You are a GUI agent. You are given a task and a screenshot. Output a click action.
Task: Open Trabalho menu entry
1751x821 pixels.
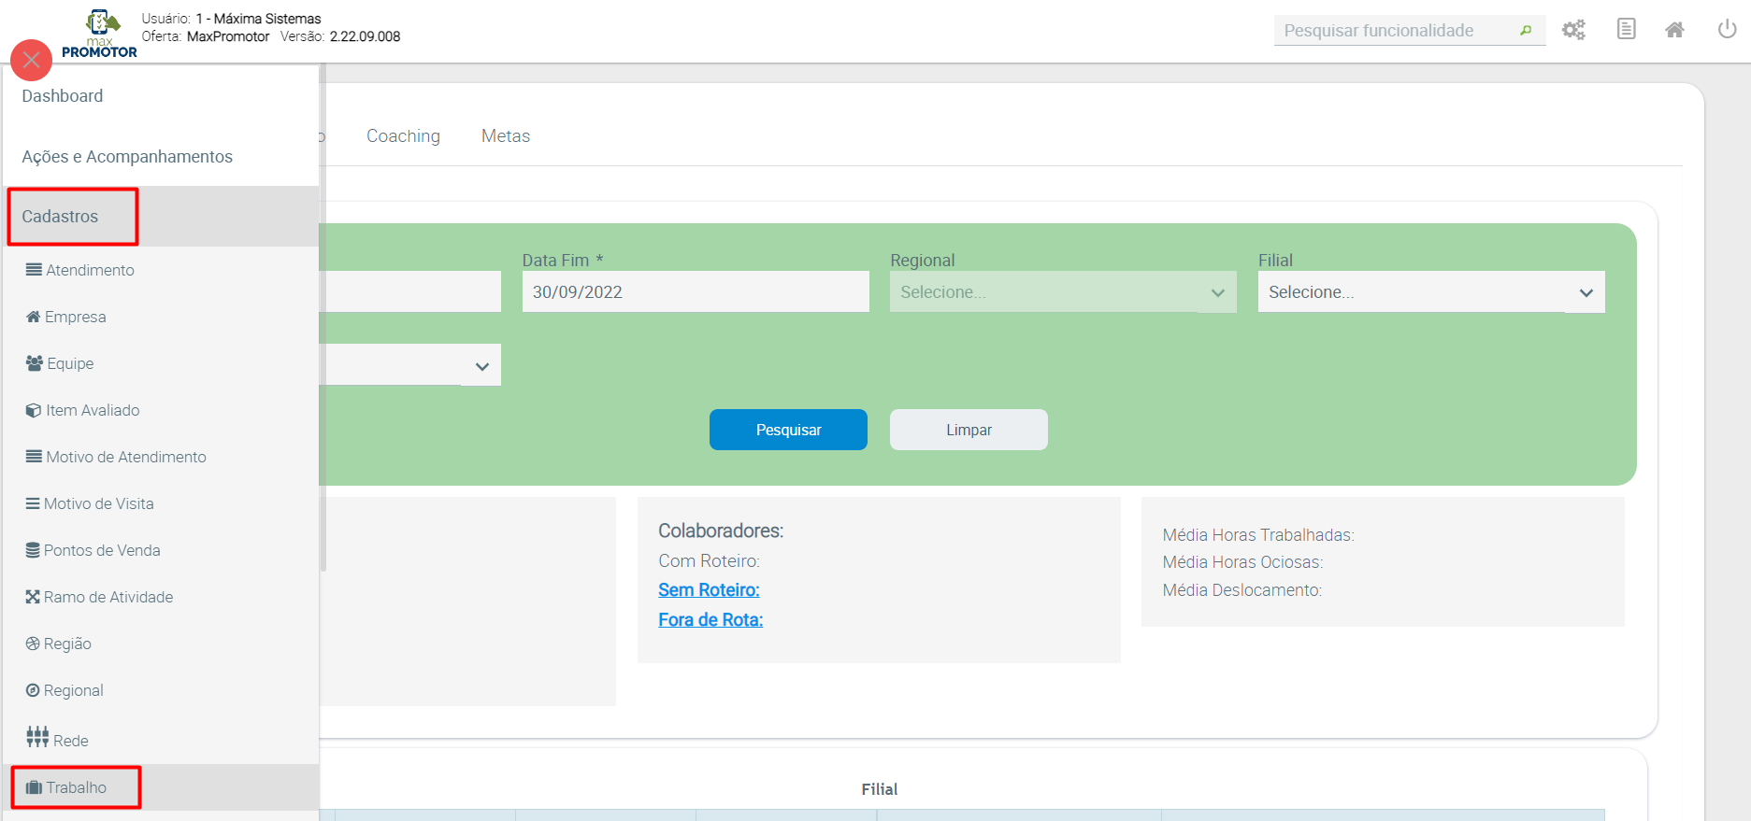(x=161, y=787)
